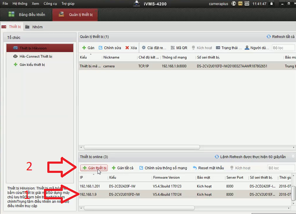Select Thiết bị Hikvision in organization tree
296x214 pixels.
point(40,48)
